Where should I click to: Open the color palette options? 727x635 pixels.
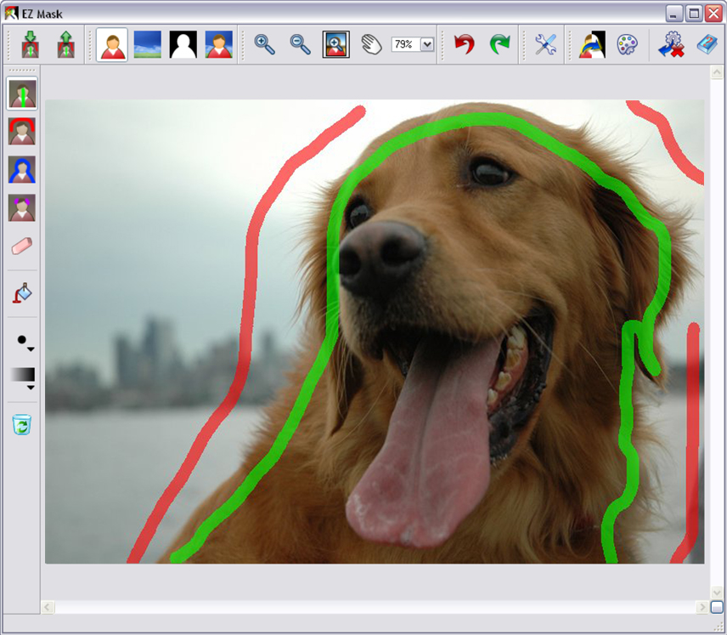click(626, 44)
